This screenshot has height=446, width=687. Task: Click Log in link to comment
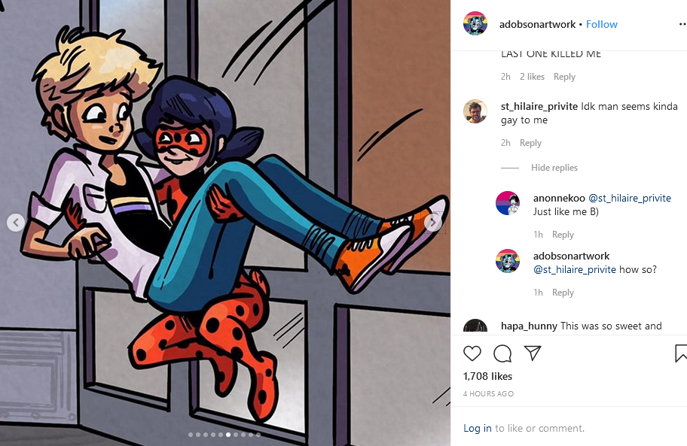(x=477, y=428)
